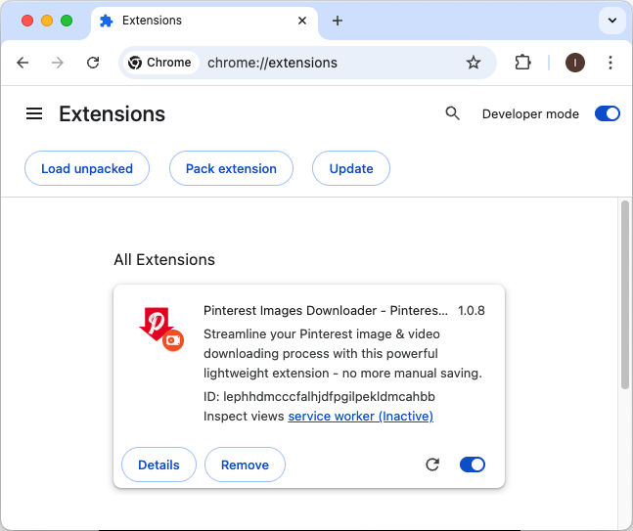Click the page vertical scrollbar
The height and width of the screenshot is (531, 633).
click(x=624, y=294)
